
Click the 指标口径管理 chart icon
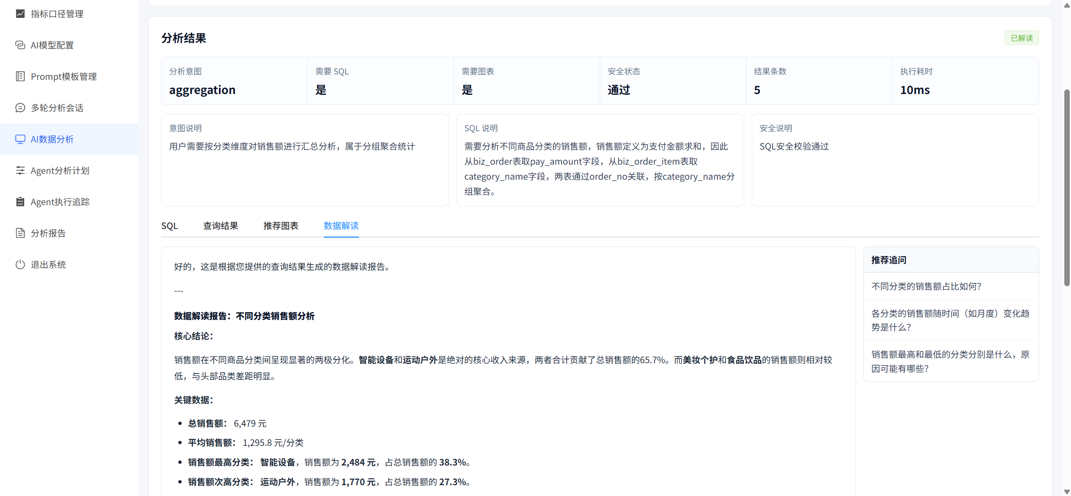(x=20, y=14)
